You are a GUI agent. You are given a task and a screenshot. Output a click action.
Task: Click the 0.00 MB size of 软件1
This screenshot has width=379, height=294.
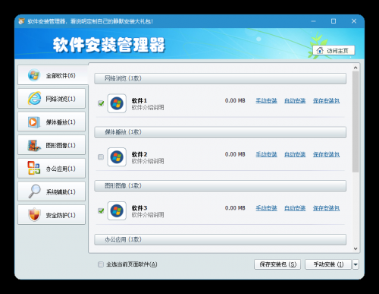click(235, 100)
